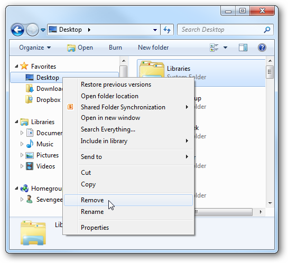Image resolution: width=288 pixels, height=263 pixels.
Task: Open the Help question mark icon
Action: pyautogui.click(x=262, y=48)
